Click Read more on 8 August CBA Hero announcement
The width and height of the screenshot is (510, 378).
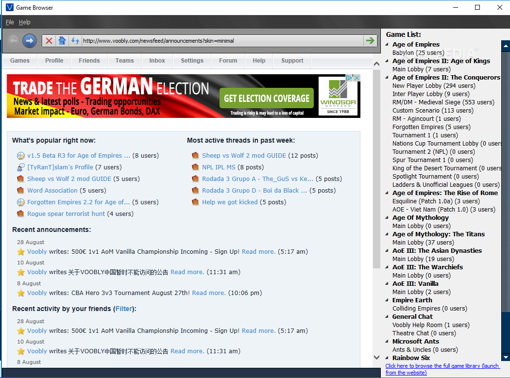(x=208, y=293)
